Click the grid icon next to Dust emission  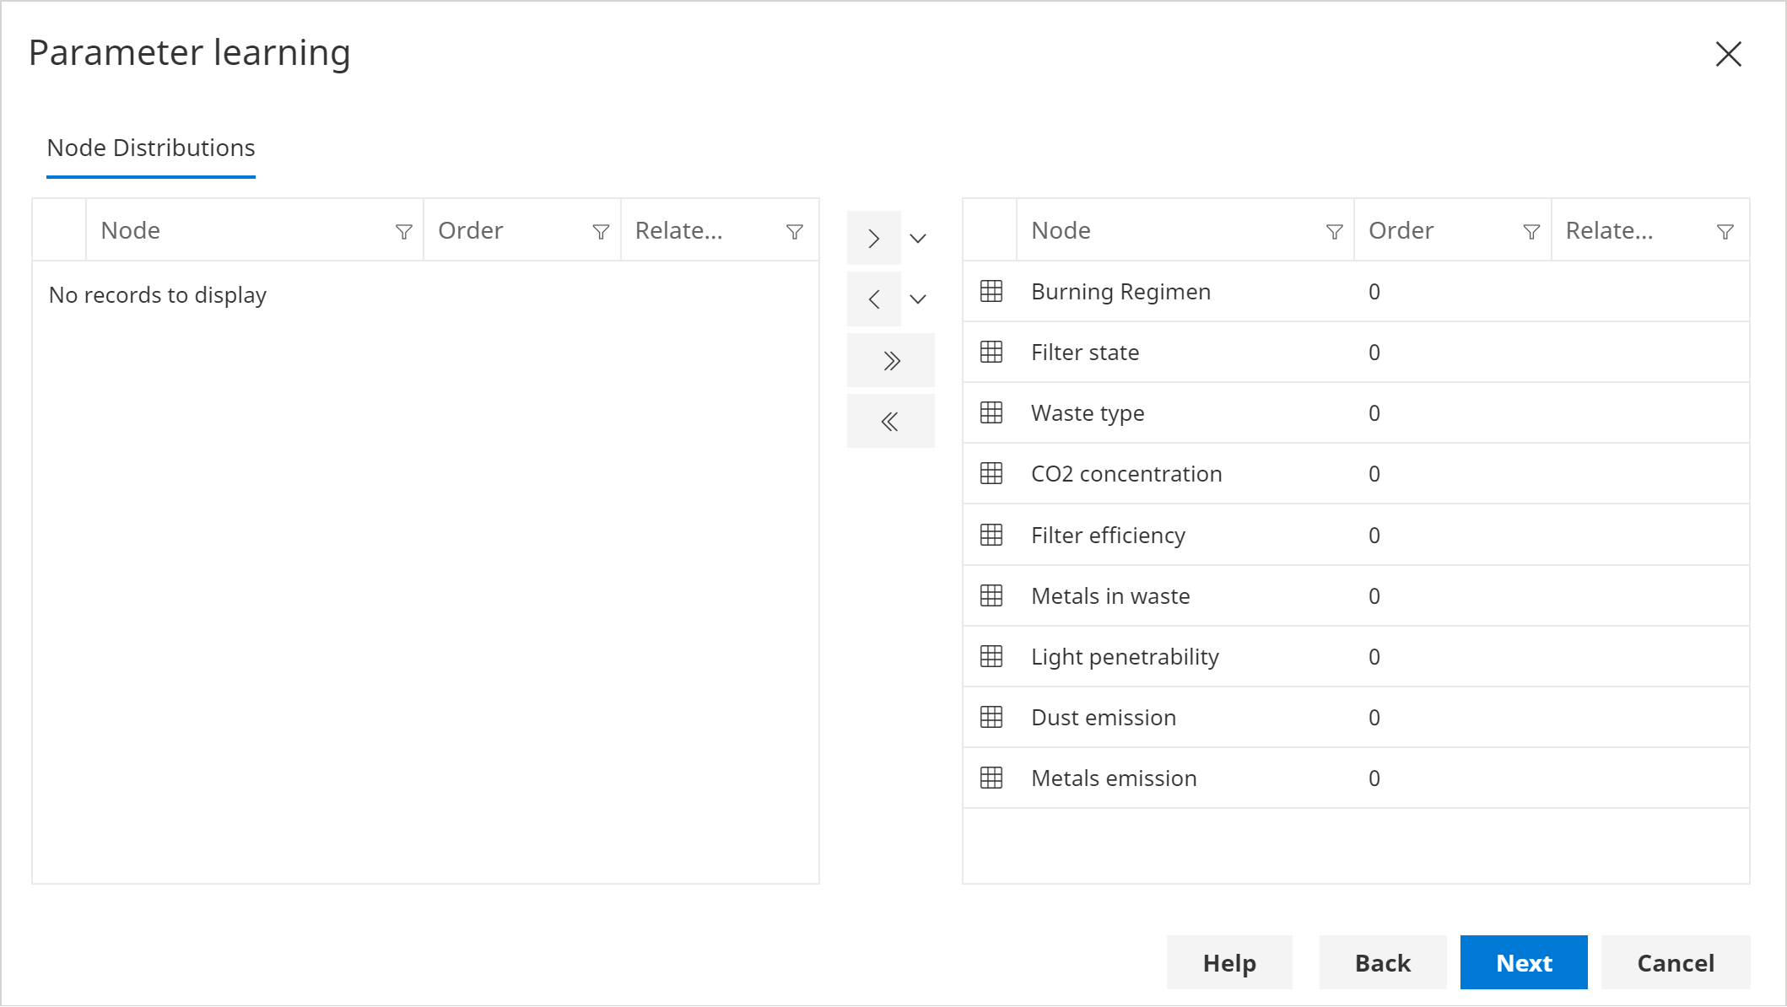[x=991, y=716]
